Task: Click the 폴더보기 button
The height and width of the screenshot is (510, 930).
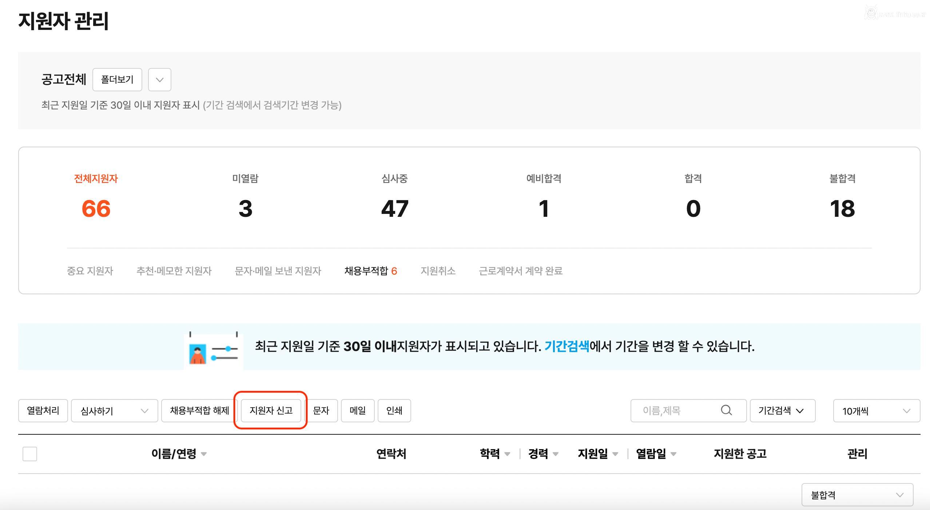Action: point(117,80)
